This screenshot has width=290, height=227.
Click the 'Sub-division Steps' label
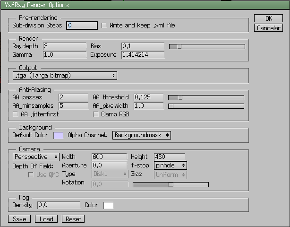tap(37, 26)
